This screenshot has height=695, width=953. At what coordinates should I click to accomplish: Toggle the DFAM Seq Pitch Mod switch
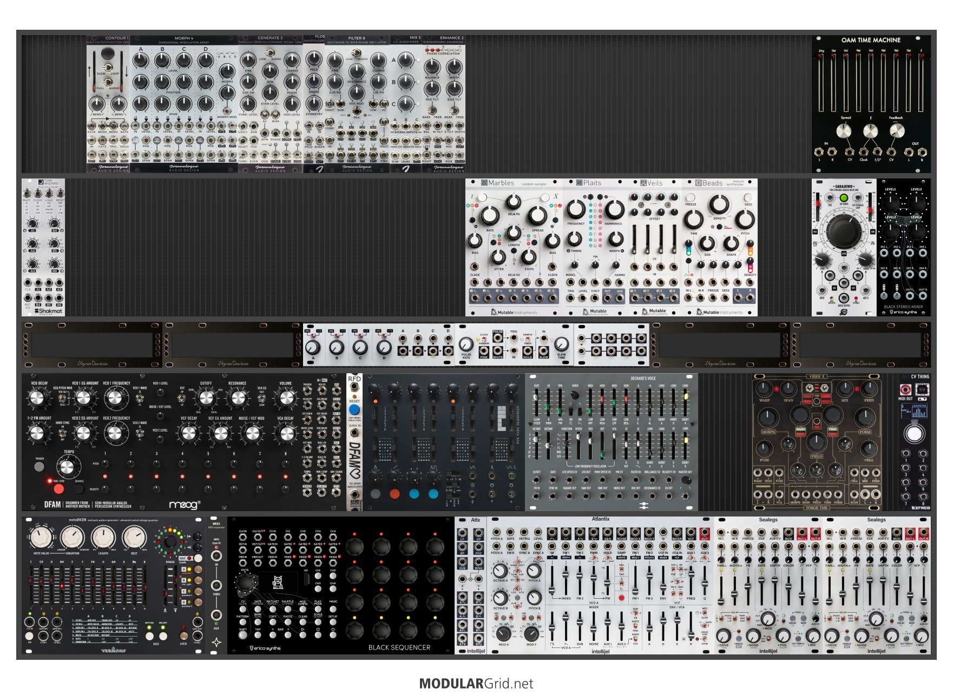[63, 399]
